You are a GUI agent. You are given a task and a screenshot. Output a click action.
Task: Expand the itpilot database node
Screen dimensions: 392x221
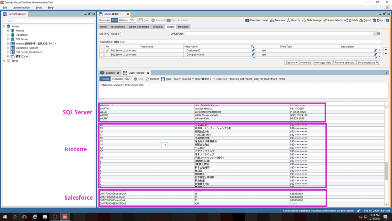pos(4,61)
